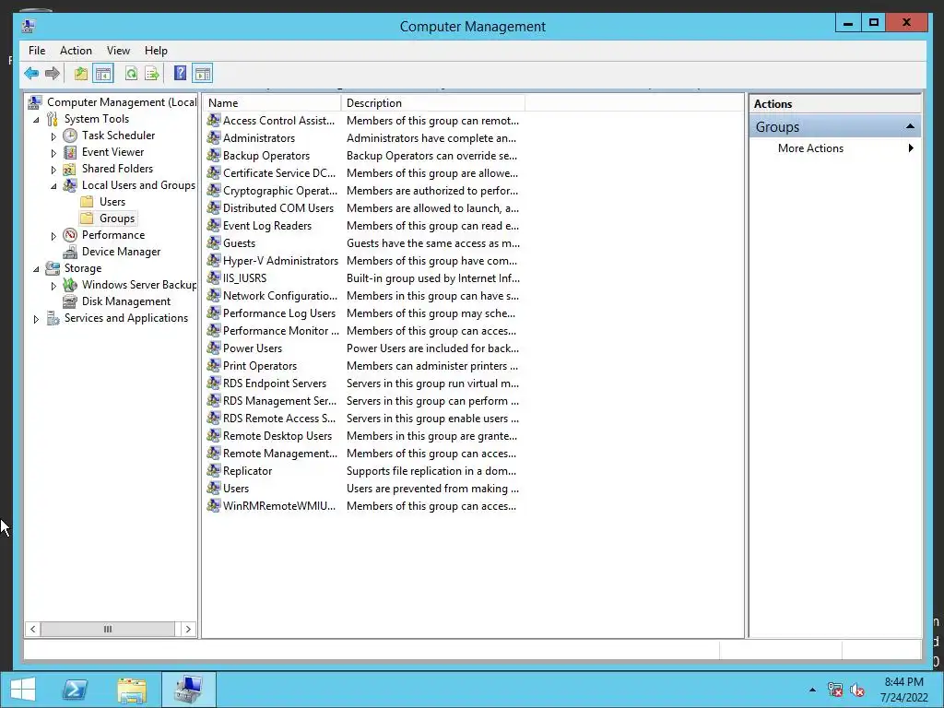Expand the Shared Folders node

point(53,170)
